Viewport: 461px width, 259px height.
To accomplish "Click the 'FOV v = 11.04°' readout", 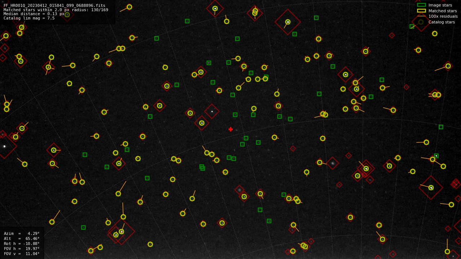I will 22,254.
